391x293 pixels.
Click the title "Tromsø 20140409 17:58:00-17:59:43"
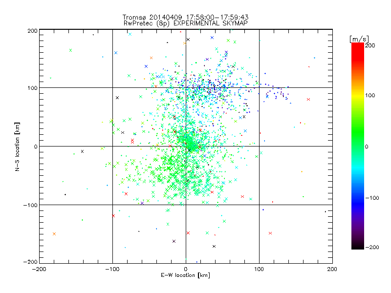coord(186,17)
